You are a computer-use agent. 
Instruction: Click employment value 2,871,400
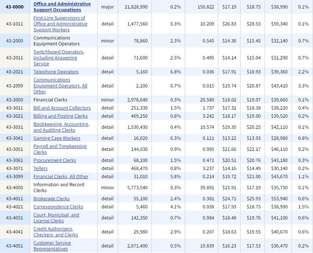tap(138, 246)
